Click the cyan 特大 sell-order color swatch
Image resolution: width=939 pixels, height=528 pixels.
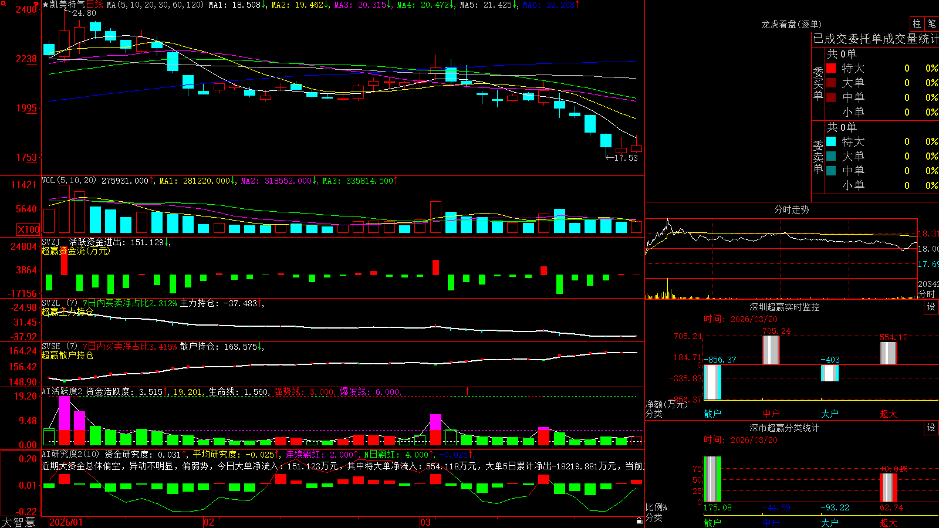tap(831, 141)
